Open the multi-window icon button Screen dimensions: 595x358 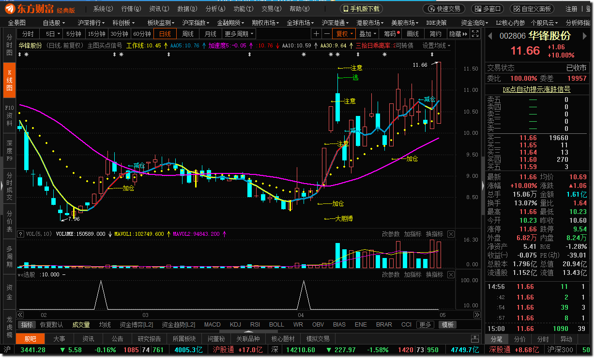coord(488,9)
